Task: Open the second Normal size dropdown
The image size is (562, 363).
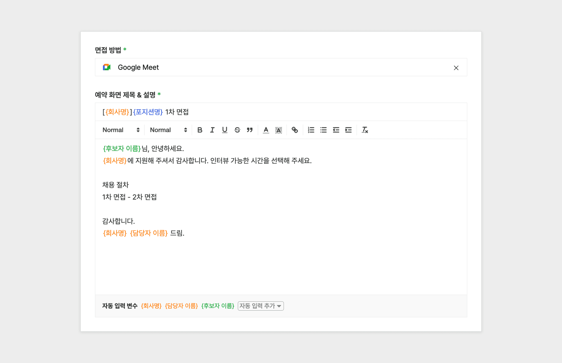Action: pyautogui.click(x=168, y=130)
